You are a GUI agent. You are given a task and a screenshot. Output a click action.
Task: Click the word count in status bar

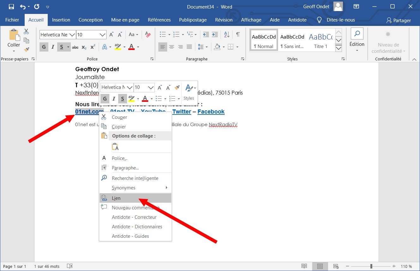[47, 266]
